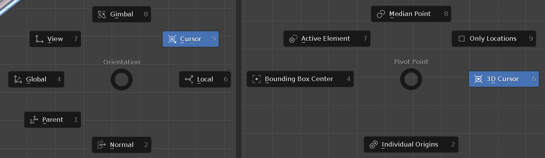Select Cursor orientation option

(x=190, y=39)
